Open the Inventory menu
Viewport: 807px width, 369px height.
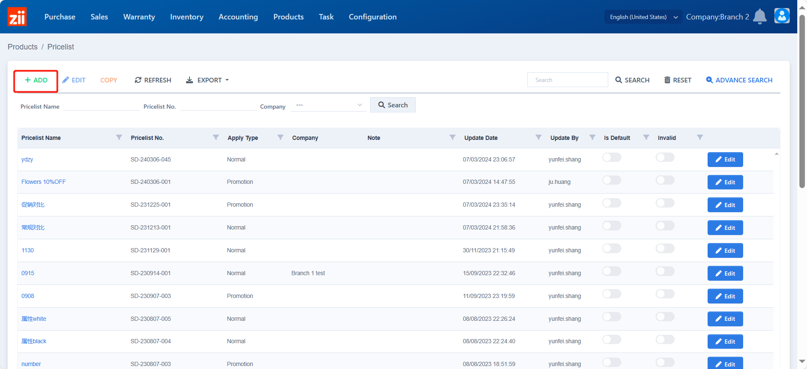click(x=187, y=17)
